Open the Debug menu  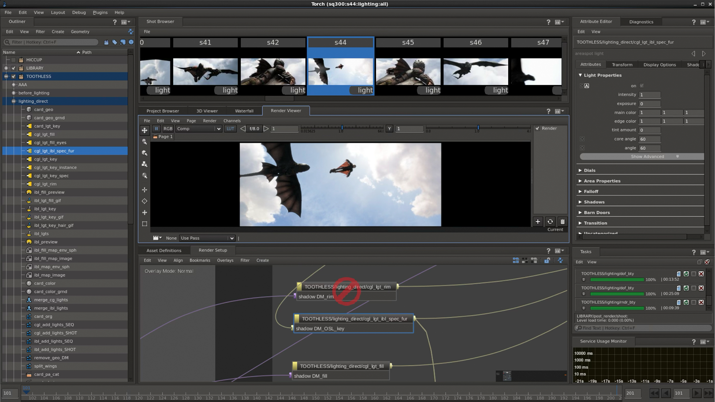[79, 12]
